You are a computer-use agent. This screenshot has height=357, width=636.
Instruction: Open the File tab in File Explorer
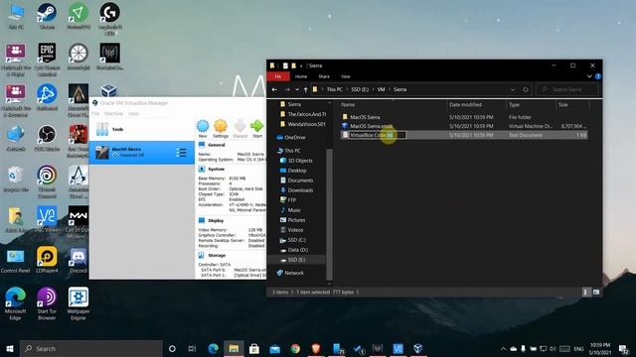pos(278,76)
